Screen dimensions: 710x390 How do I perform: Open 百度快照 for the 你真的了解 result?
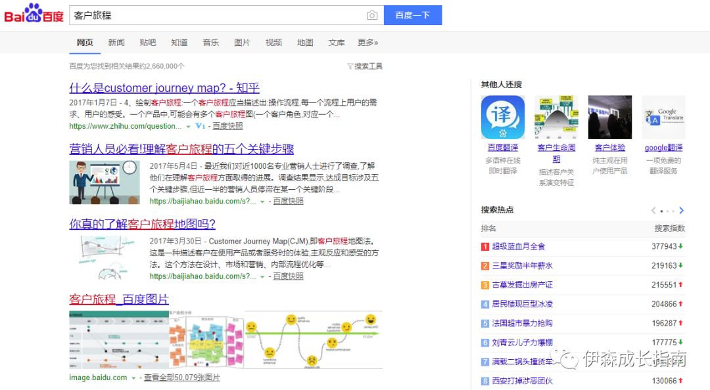pos(289,276)
